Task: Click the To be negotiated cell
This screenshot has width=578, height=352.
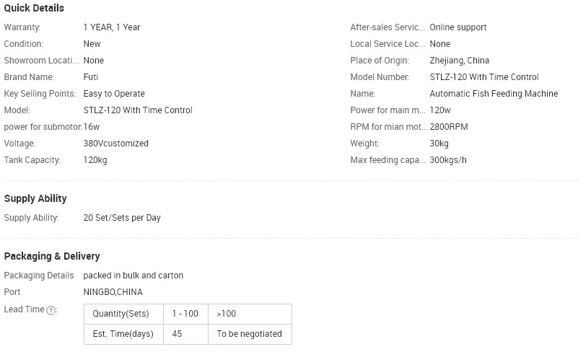Action: click(x=250, y=334)
